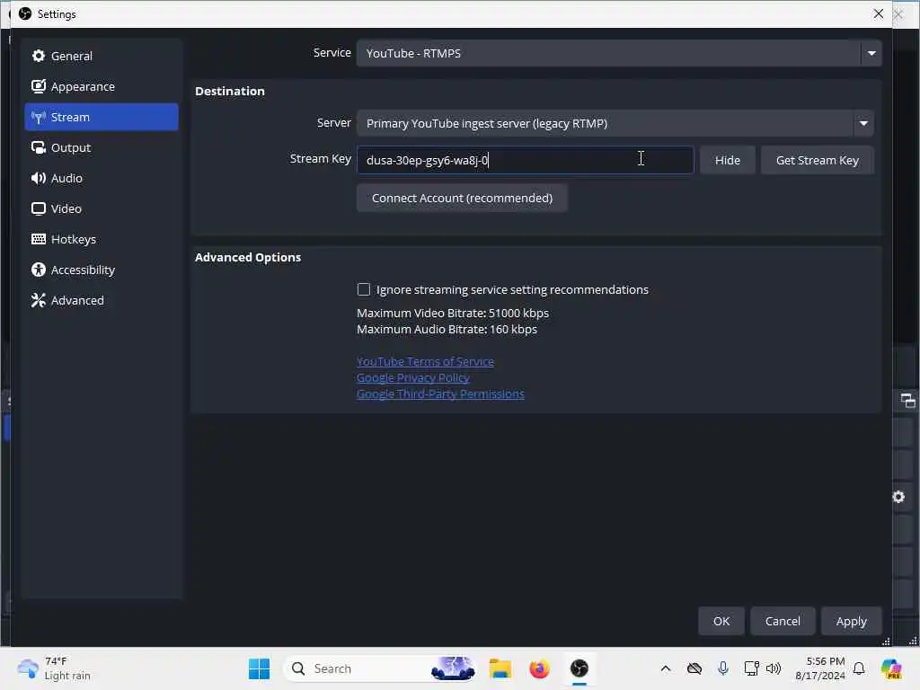Show hidden system tray icons
The width and height of the screenshot is (920, 690).
click(x=666, y=668)
